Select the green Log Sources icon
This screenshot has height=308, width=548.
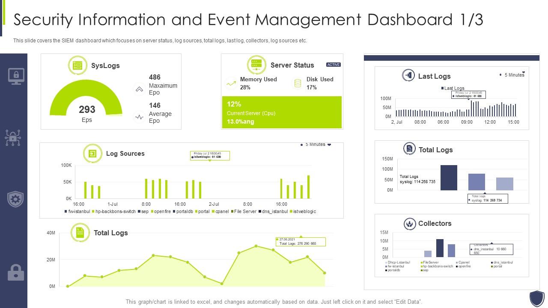coord(92,153)
